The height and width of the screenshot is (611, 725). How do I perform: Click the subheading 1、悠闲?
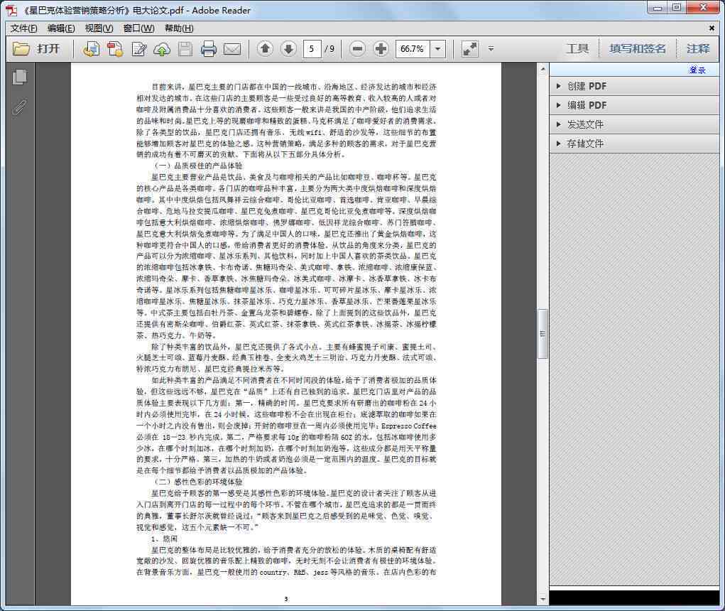tap(164, 539)
